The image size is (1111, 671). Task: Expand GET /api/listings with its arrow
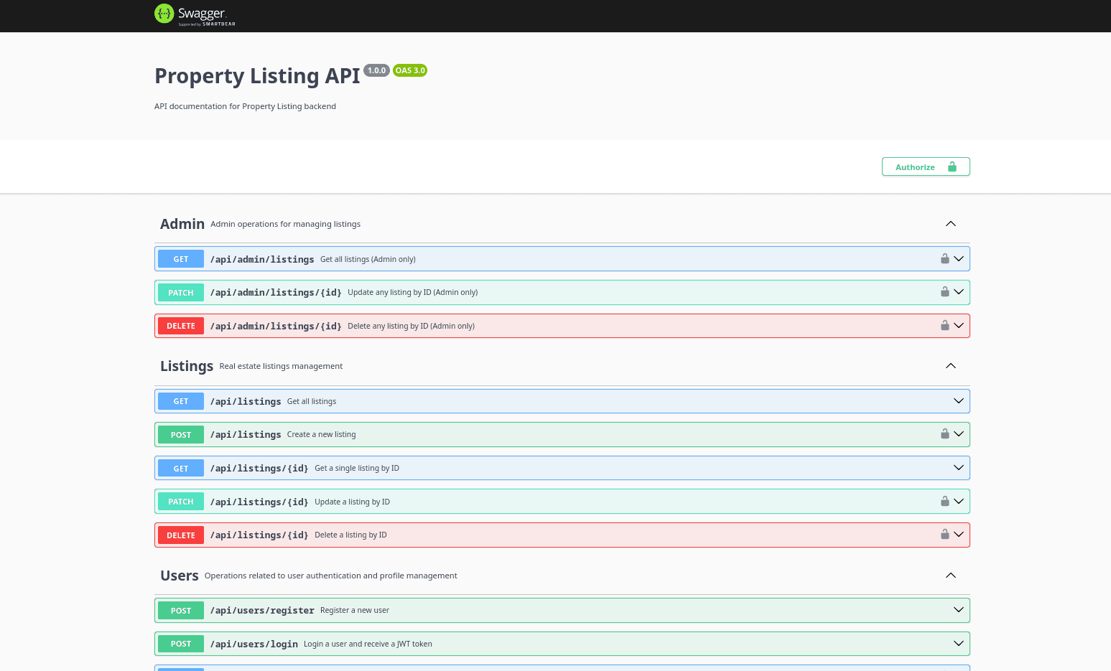pyautogui.click(x=959, y=400)
